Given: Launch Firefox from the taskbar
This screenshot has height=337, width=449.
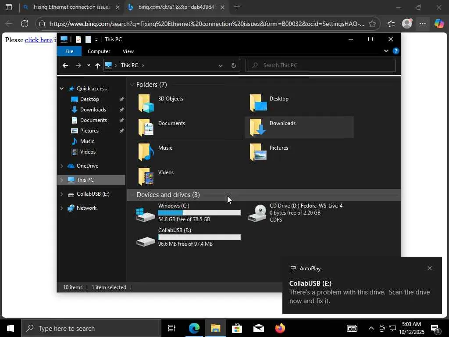Looking at the screenshot, I should pos(280,328).
